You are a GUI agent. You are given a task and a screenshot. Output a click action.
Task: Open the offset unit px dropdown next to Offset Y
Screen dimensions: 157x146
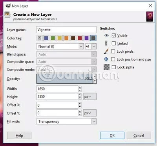point(89,113)
